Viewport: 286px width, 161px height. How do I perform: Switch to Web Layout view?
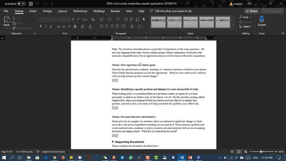pos(245,152)
